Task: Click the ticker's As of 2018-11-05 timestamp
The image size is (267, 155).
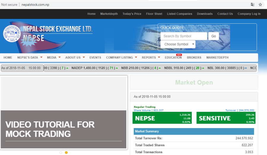Action: [x=21, y=68]
